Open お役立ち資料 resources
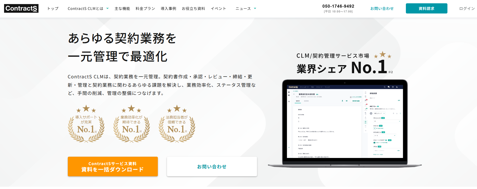477x189 pixels. [x=194, y=9]
